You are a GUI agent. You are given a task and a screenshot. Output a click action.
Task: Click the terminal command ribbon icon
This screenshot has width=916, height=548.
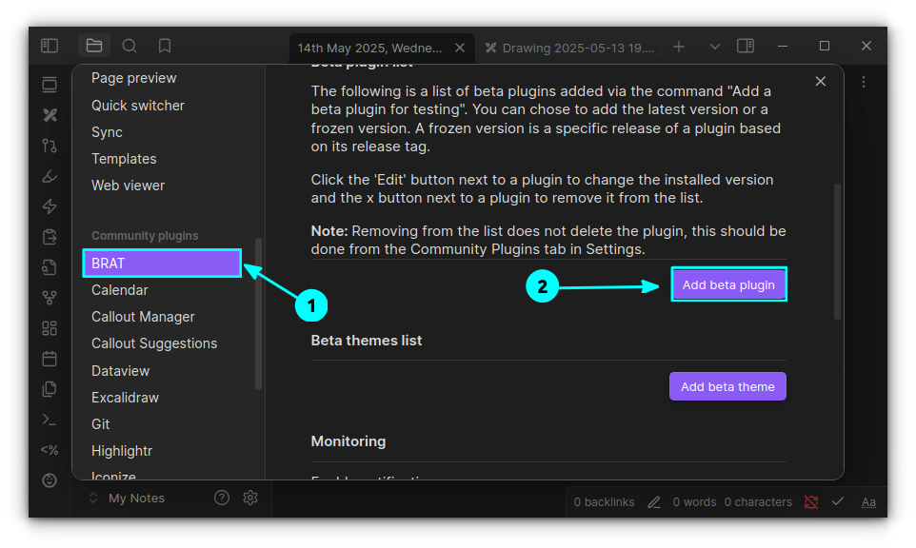click(50, 420)
